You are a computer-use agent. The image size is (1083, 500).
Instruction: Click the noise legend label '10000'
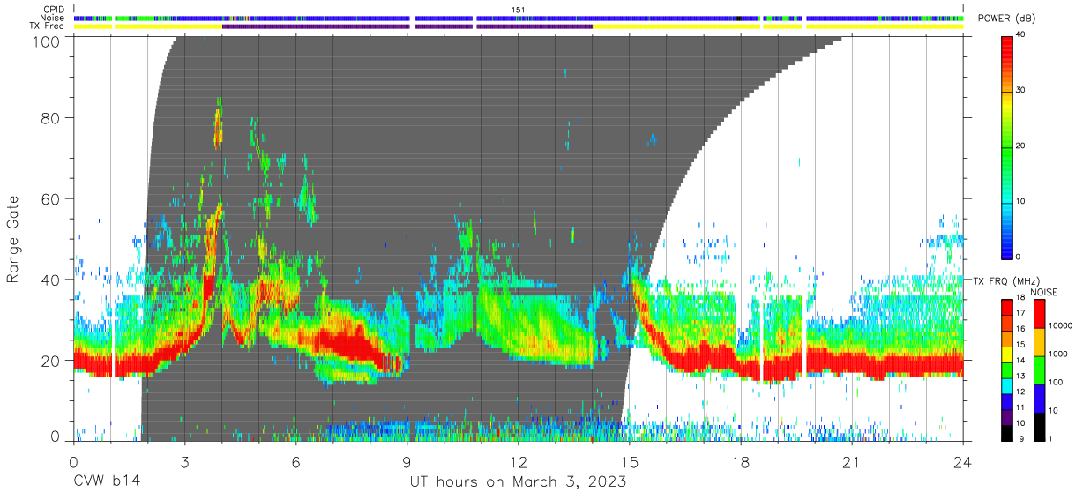(1060, 325)
